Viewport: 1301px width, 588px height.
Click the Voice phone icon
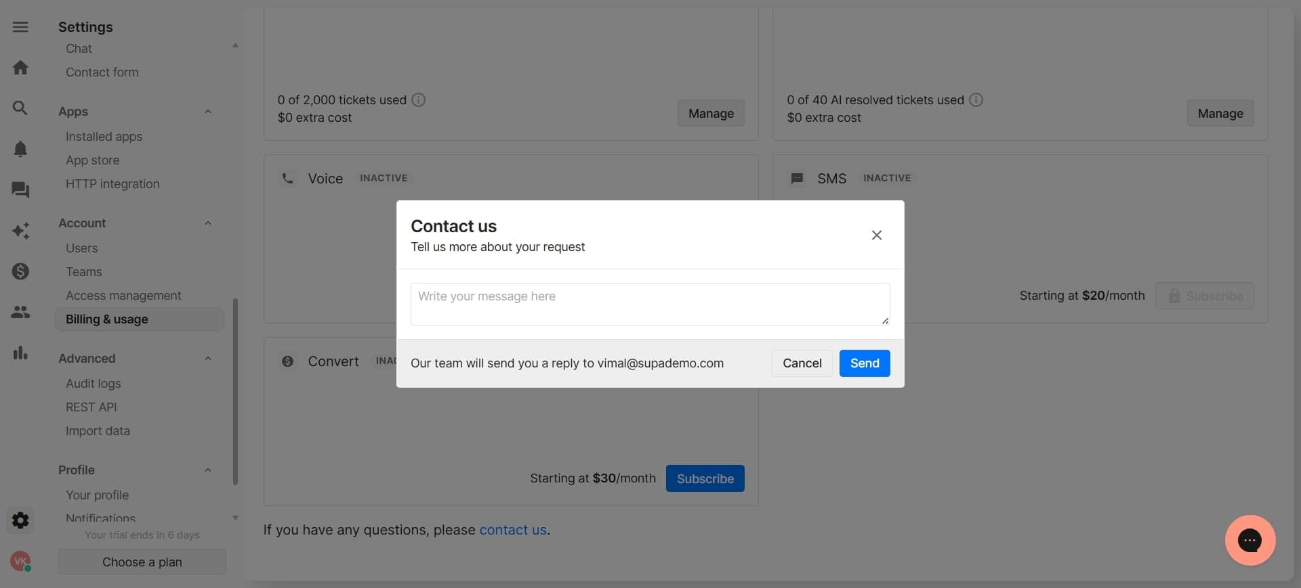[287, 178]
